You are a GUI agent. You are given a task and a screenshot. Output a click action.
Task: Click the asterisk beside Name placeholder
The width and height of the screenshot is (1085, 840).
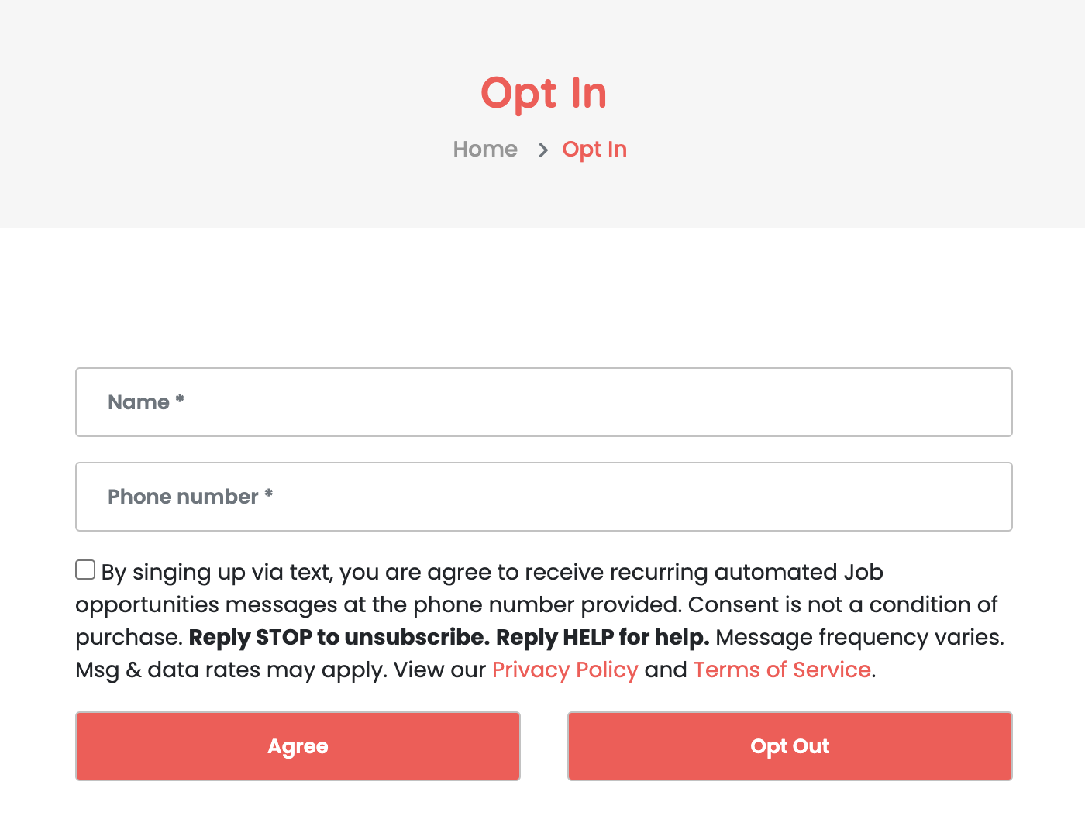[x=180, y=400]
